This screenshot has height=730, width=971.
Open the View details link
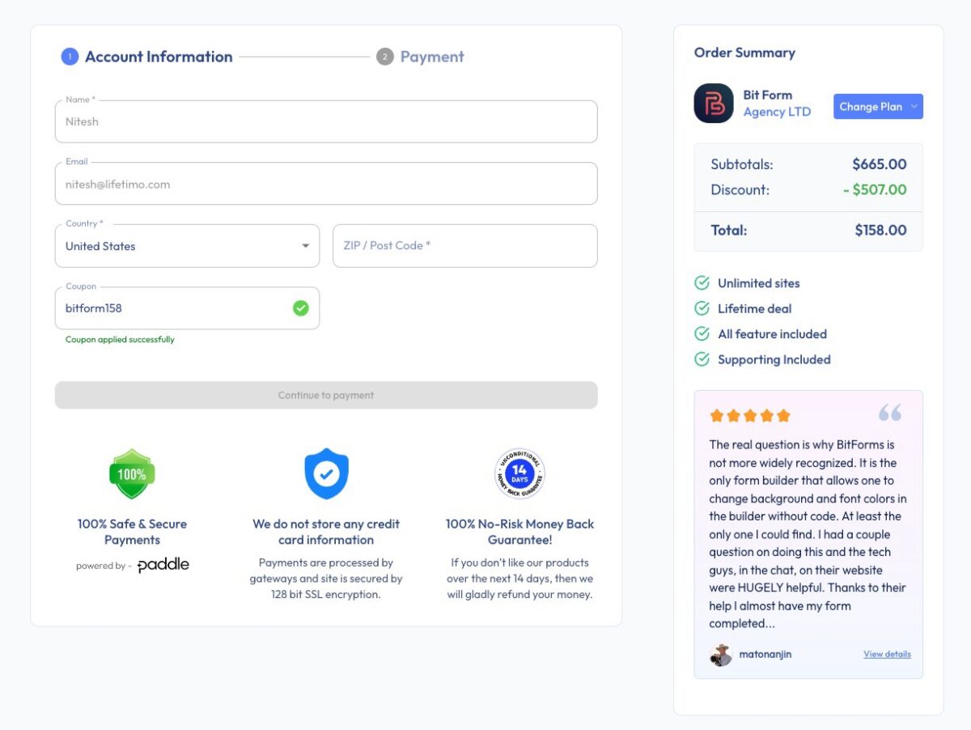coord(887,655)
